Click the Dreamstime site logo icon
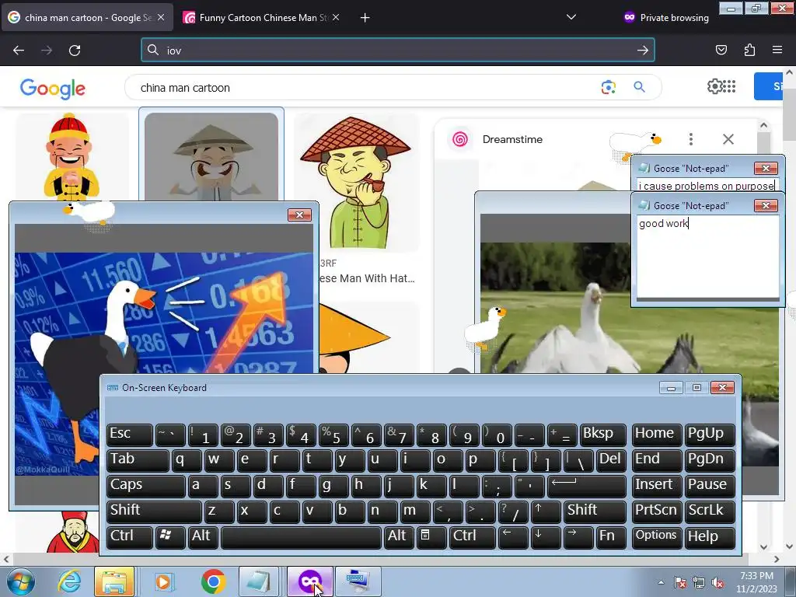 [460, 139]
